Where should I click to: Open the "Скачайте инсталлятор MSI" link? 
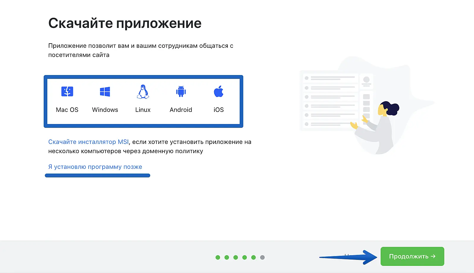pyautogui.click(x=88, y=142)
